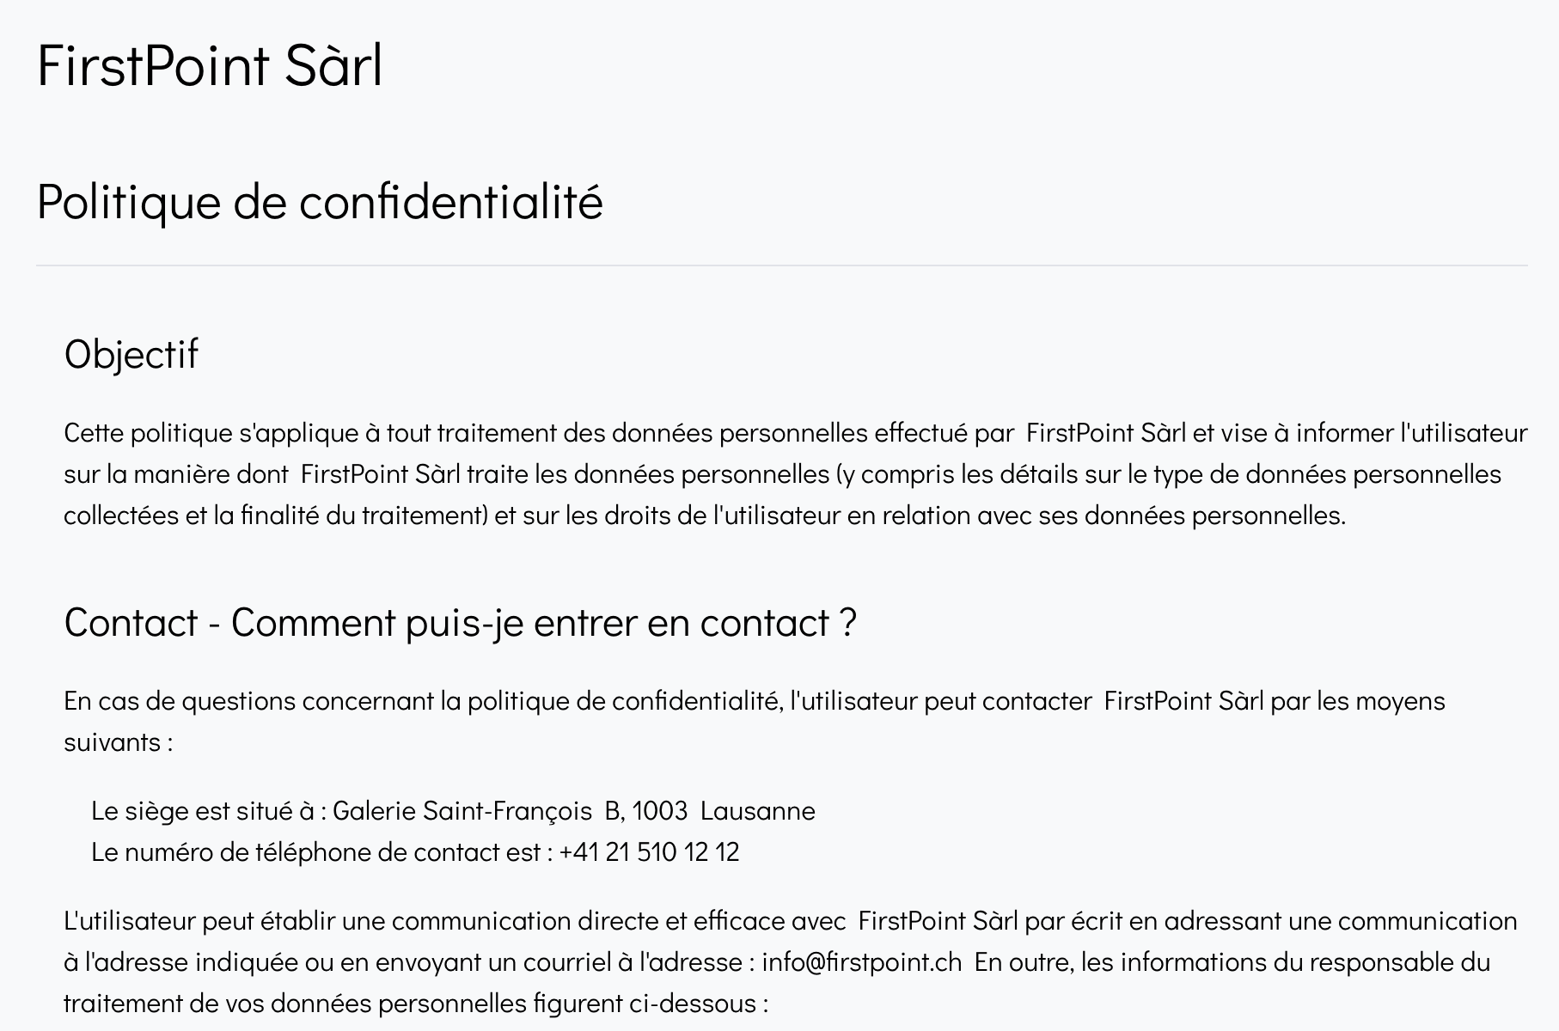
Task: Click the text 'suivants :' before the contact list
Action: click(119, 741)
